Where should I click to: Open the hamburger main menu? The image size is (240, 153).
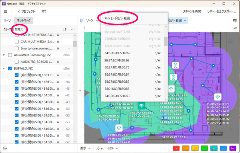(x=5, y=12)
